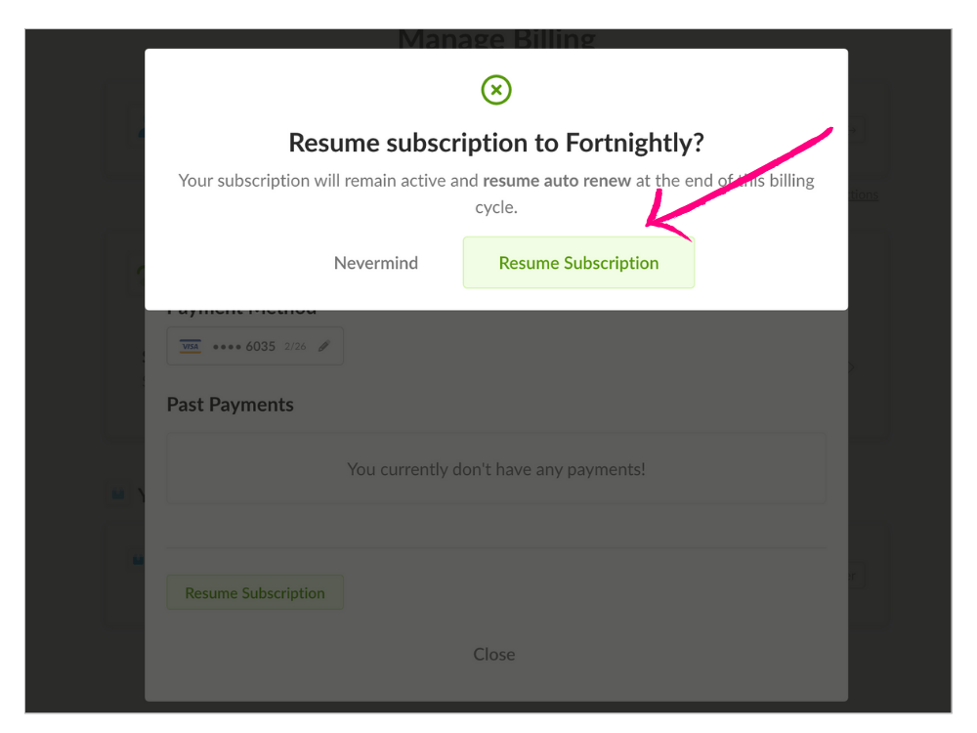Confirm Resume Subscription in the dialog
Screen dimensions: 977x733
pos(578,263)
